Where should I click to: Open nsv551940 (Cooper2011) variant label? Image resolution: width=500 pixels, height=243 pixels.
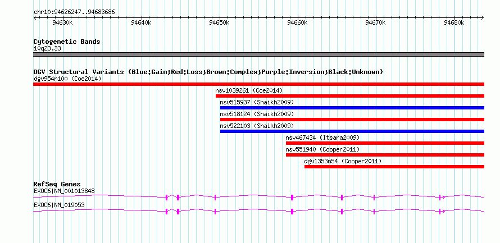click(322, 149)
